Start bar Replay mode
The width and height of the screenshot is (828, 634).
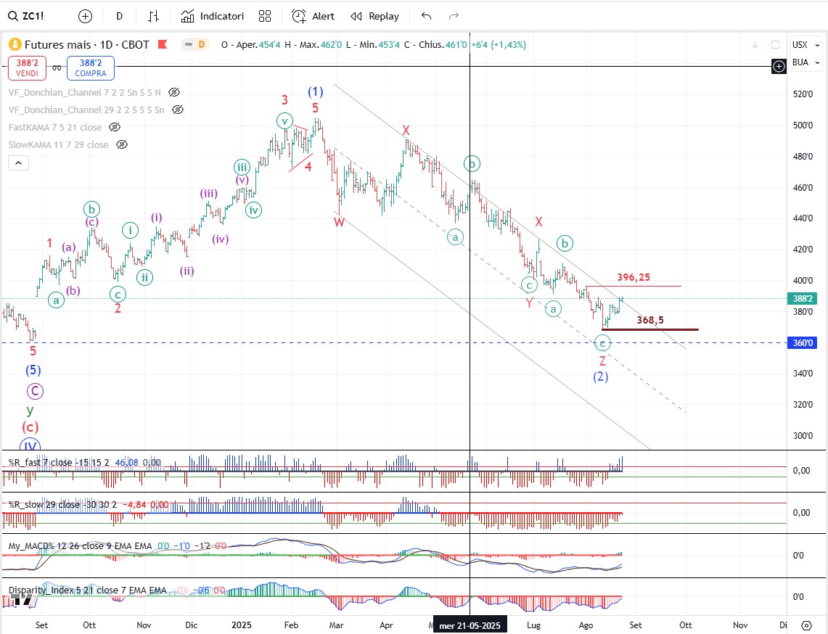click(374, 16)
